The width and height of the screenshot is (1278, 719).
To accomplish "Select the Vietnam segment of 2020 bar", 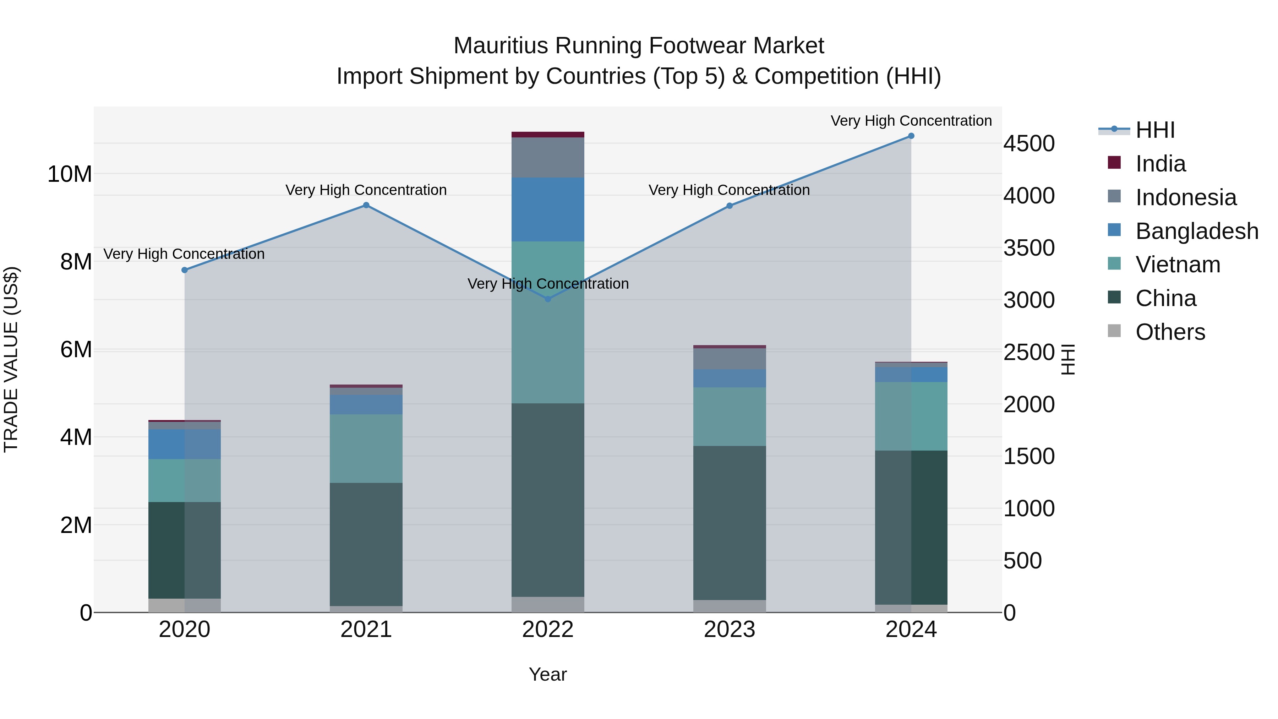I will tap(185, 480).
